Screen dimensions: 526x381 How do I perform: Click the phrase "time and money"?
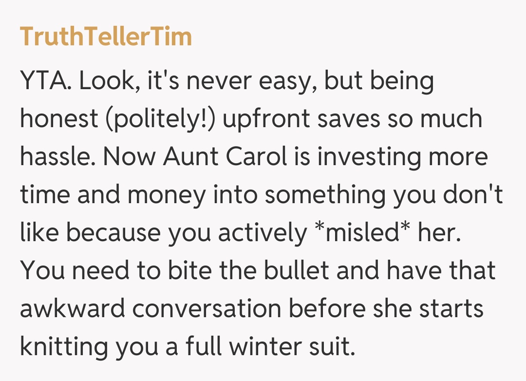(x=113, y=195)
